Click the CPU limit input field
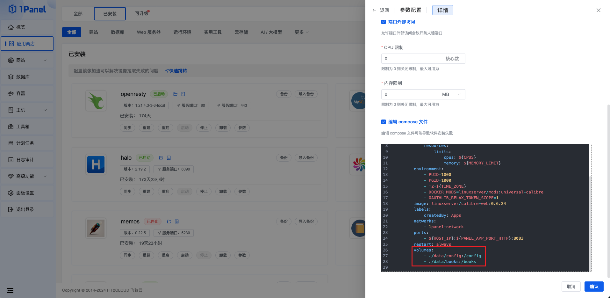The width and height of the screenshot is (610, 298). (x=410, y=59)
